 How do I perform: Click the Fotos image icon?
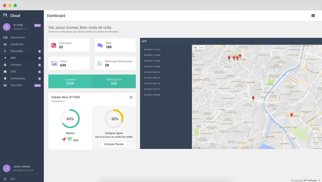coord(54,63)
